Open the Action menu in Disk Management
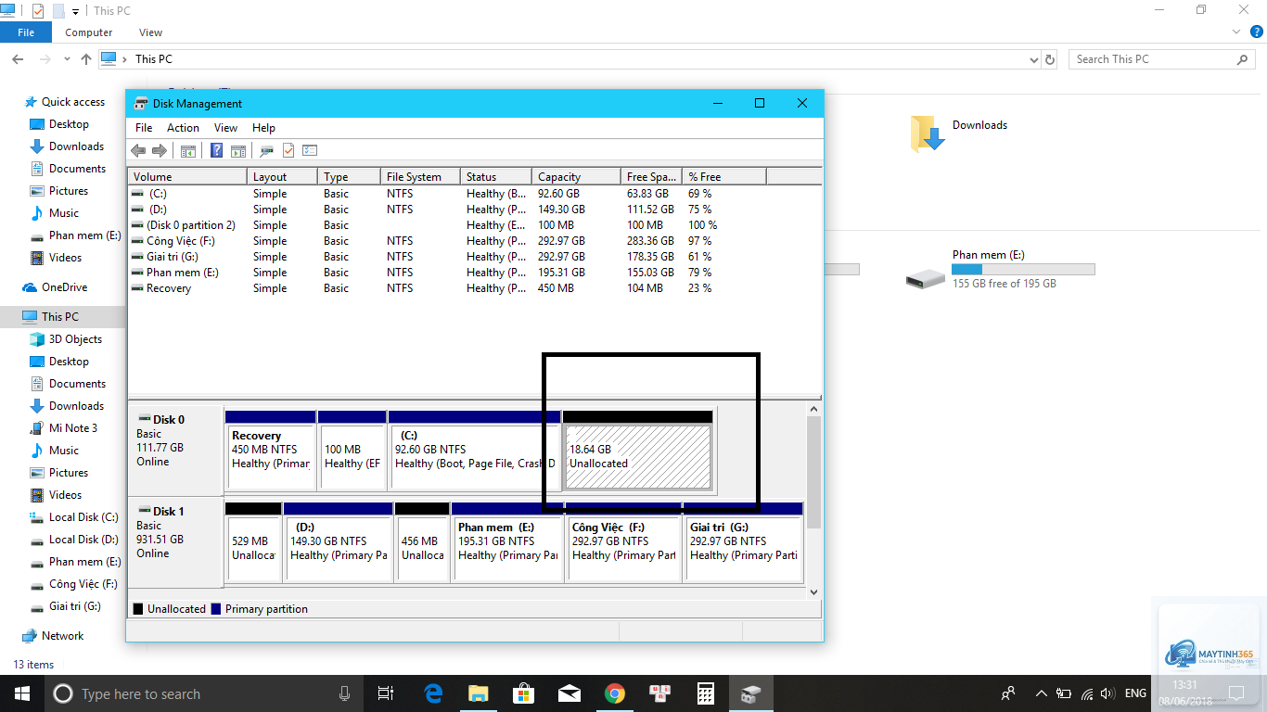 click(x=183, y=128)
